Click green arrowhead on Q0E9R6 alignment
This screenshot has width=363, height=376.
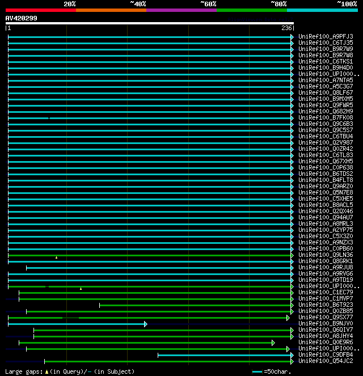pyautogui.click(x=273, y=343)
